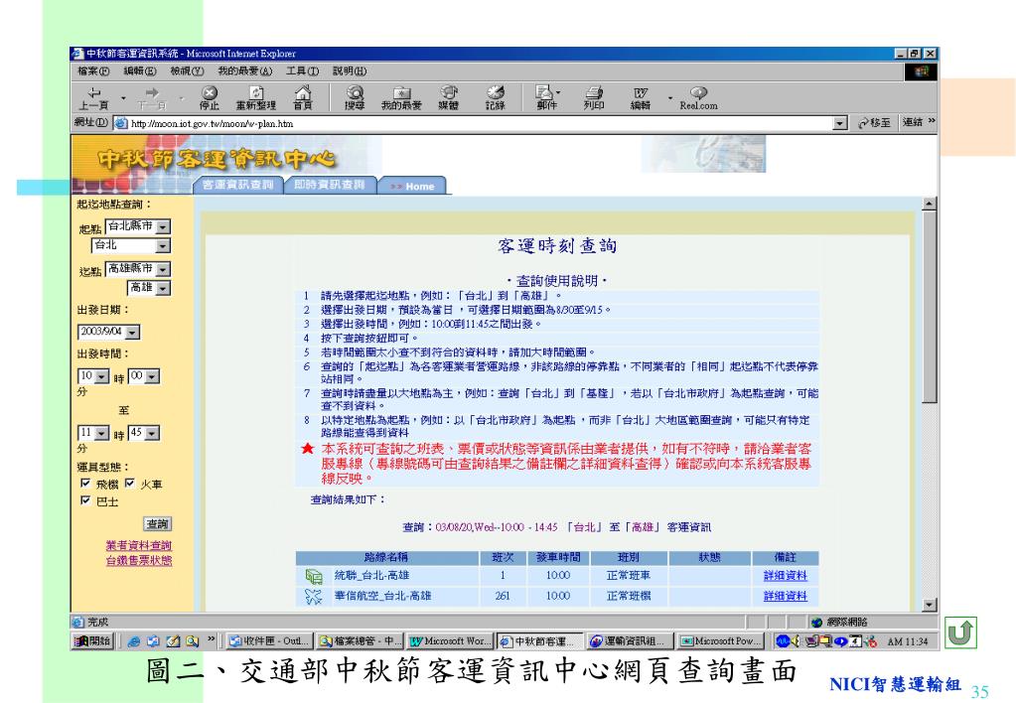Screen dimensions: 1016x703
Task: Click the 發車時間 column header
Action: tap(558, 557)
